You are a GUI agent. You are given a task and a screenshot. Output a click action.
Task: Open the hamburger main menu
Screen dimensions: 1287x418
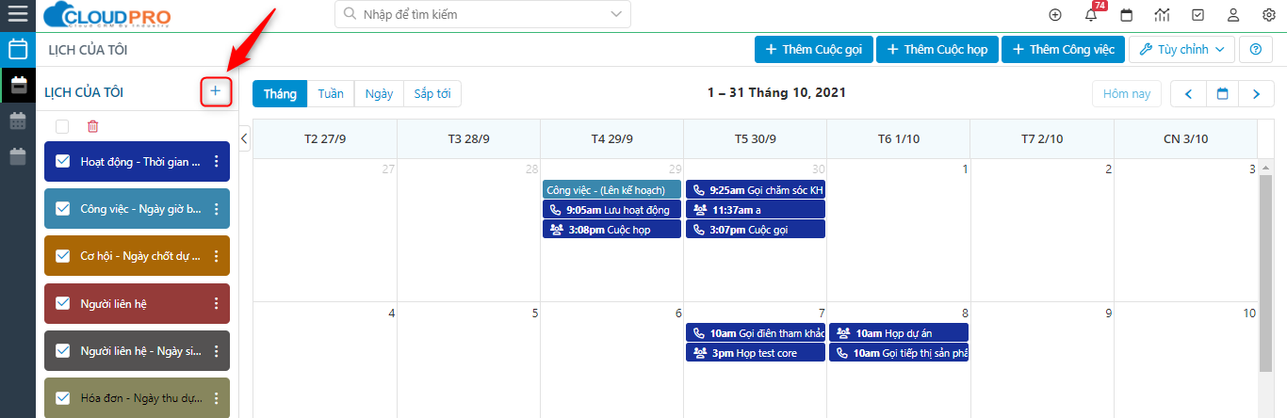click(17, 14)
